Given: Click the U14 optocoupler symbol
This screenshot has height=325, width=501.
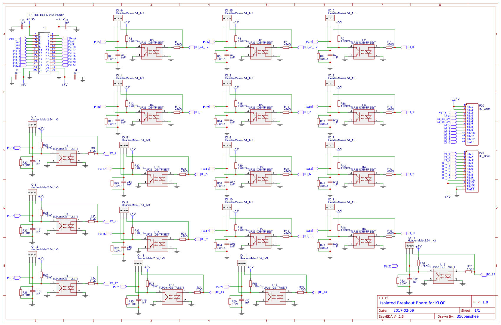Looking at the screenshot, I should [364, 179].
